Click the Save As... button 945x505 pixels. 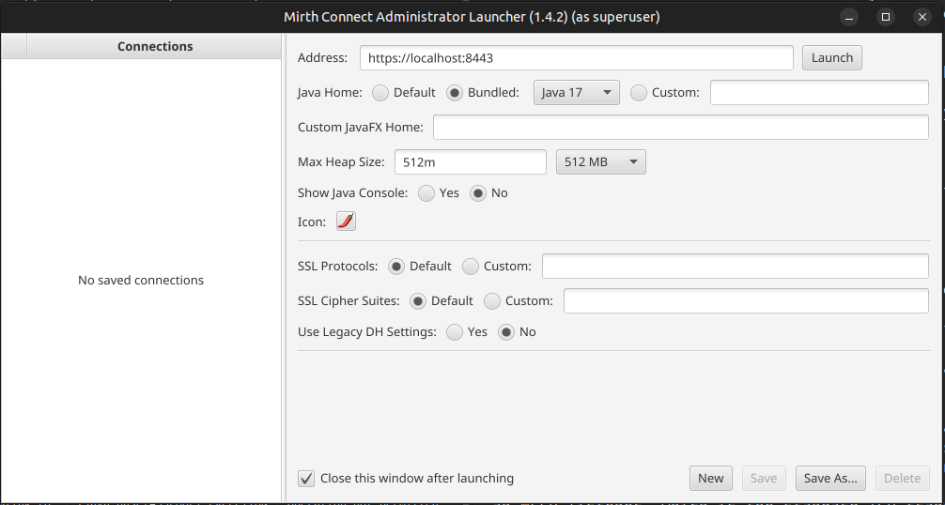pos(830,479)
